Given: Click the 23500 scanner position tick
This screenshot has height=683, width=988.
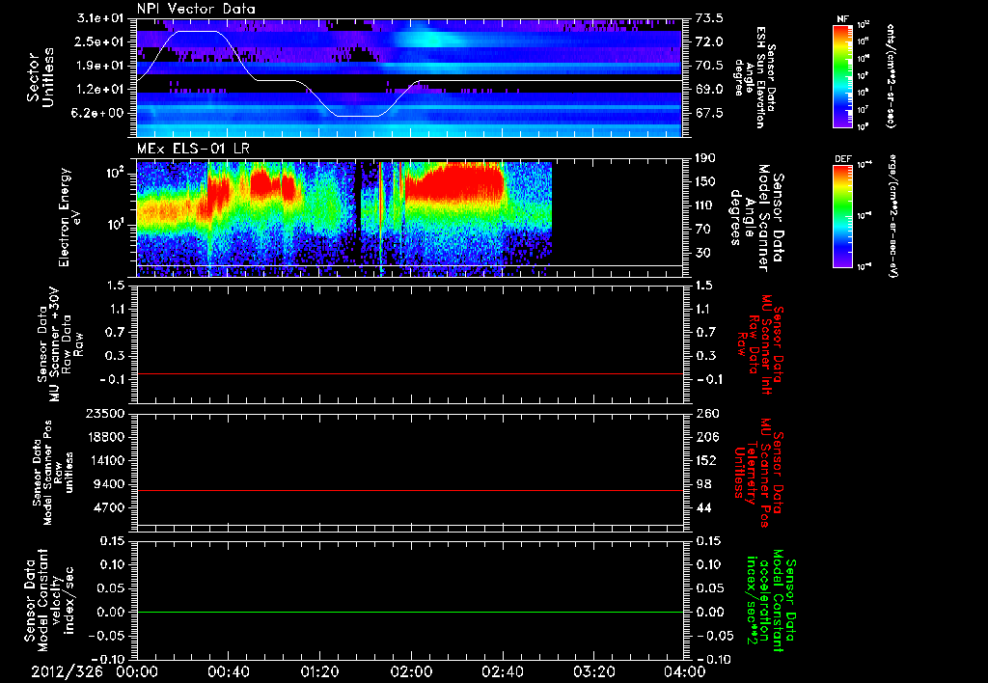Looking at the screenshot, I should click(106, 414).
